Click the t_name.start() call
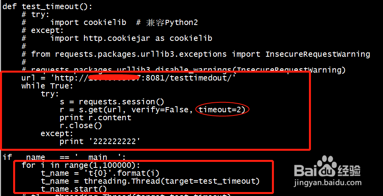 click(74, 189)
